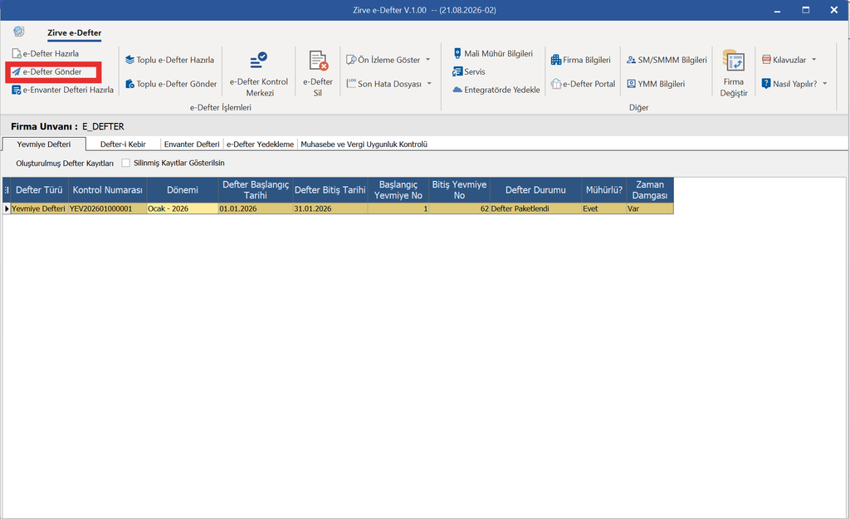The height and width of the screenshot is (519, 850).
Task: Click the Nasıl Yapılır question mark icon
Action: pos(766,84)
